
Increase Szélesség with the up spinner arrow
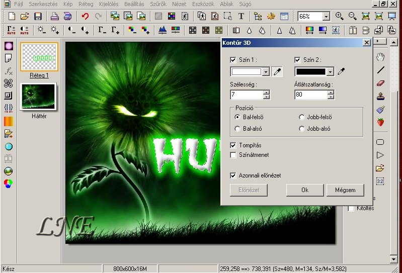click(x=267, y=93)
